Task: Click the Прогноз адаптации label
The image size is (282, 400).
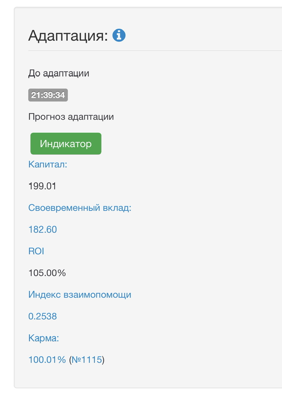Action: (71, 117)
